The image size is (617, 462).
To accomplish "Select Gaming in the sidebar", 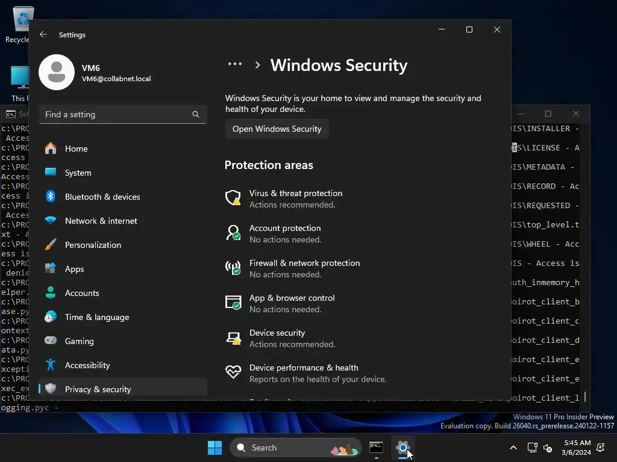I will point(123,341).
